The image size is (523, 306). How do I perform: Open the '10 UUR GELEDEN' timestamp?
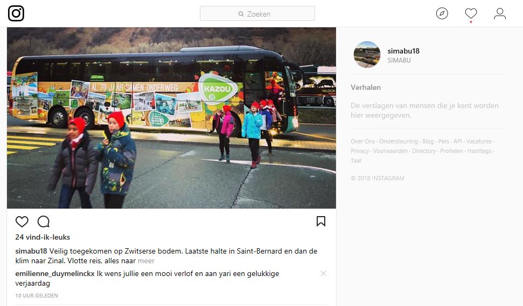coord(36,296)
